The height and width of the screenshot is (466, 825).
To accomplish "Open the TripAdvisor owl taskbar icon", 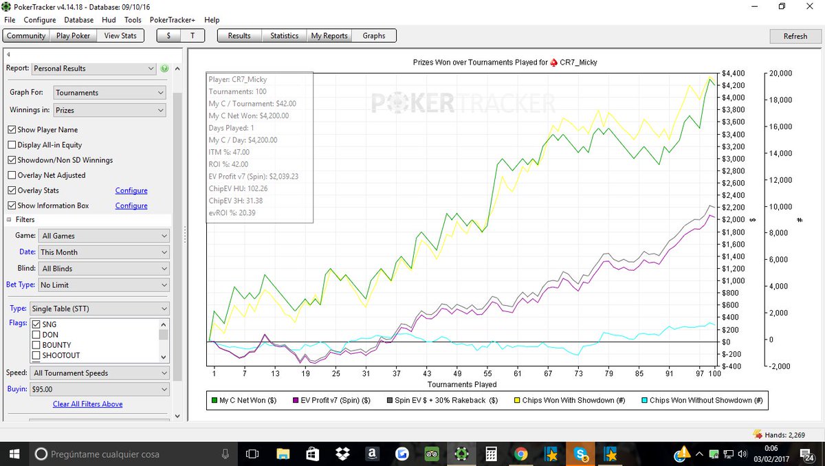I will 432,454.
